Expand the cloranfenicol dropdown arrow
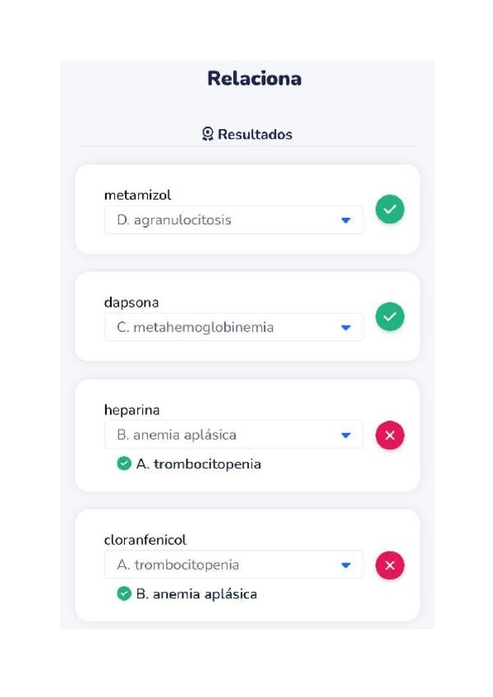The height and width of the screenshot is (697, 493). [x=346, y=565]
